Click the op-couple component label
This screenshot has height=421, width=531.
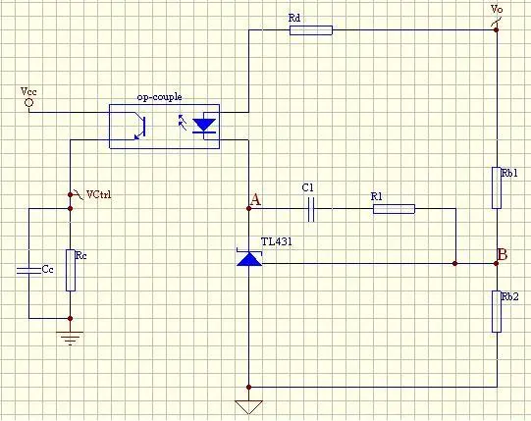[160, 97]
